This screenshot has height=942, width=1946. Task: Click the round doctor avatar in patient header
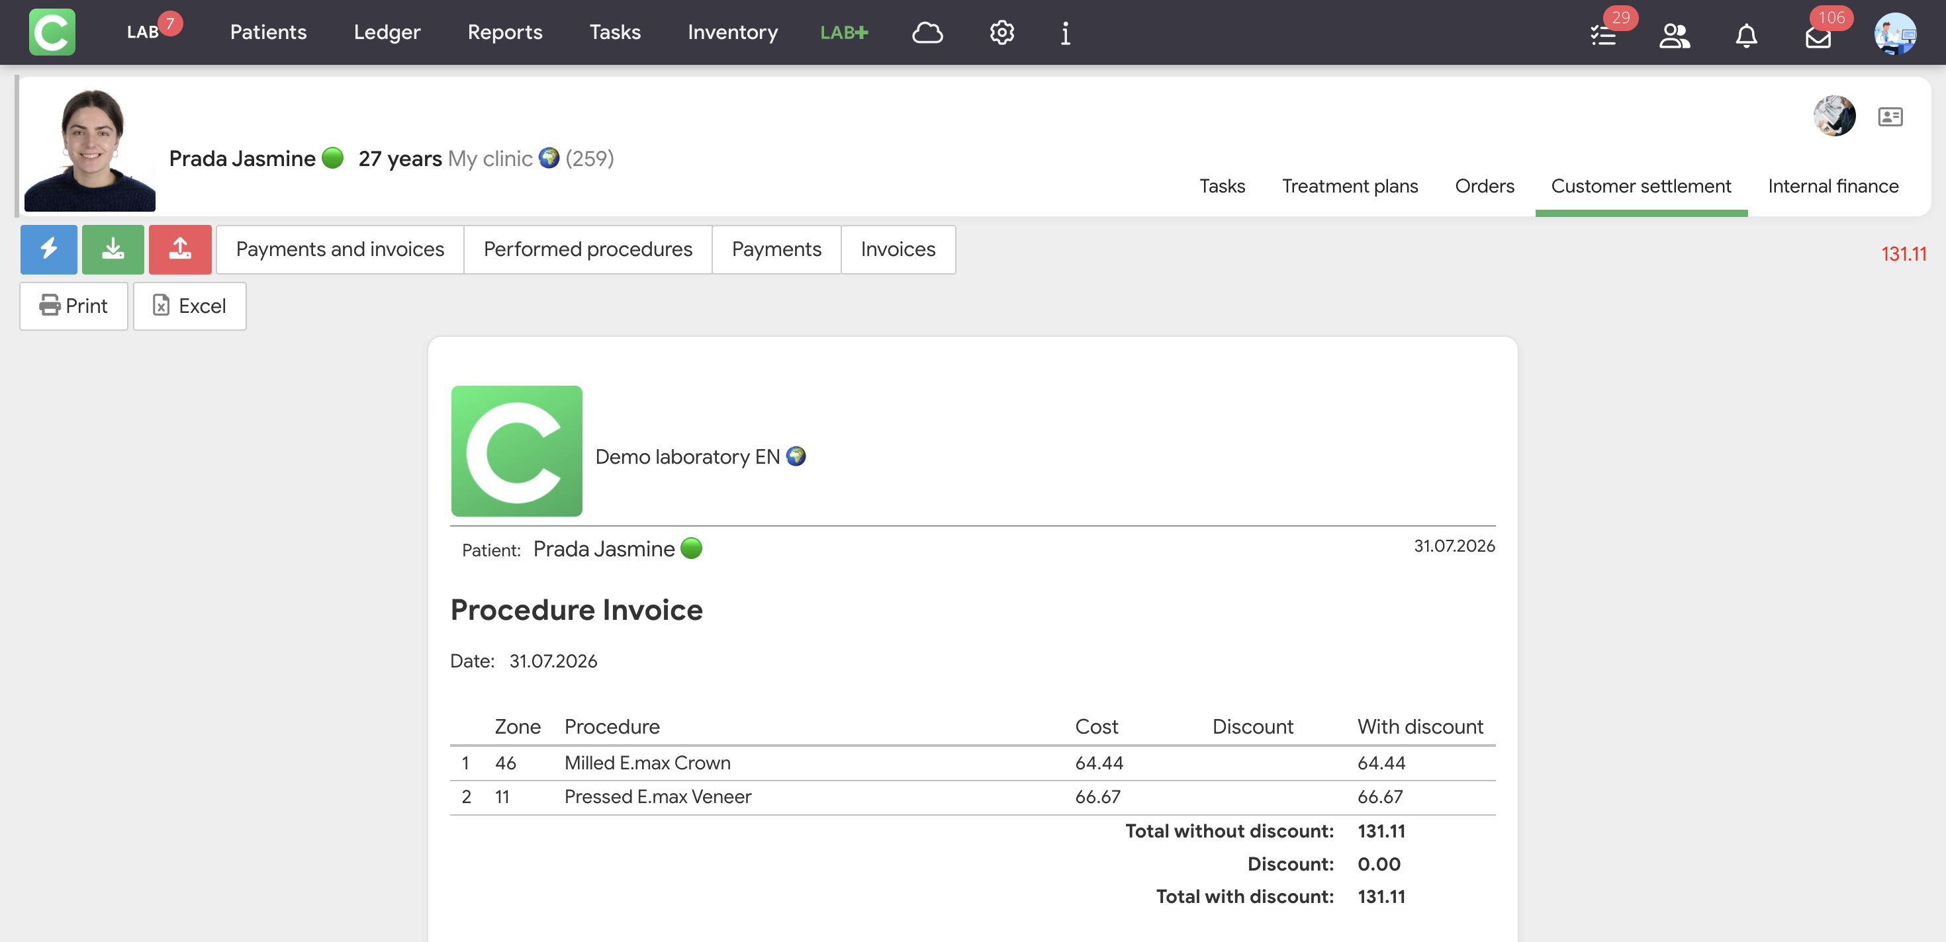(1834, 116)
